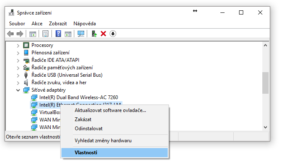Select Řadiče USB (Universal Serial Bus) label
The image size is (281, 163).
pos(67,75)
